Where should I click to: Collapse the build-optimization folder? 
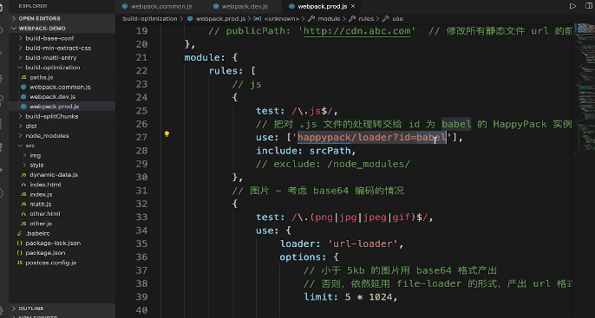pos(53,67)
